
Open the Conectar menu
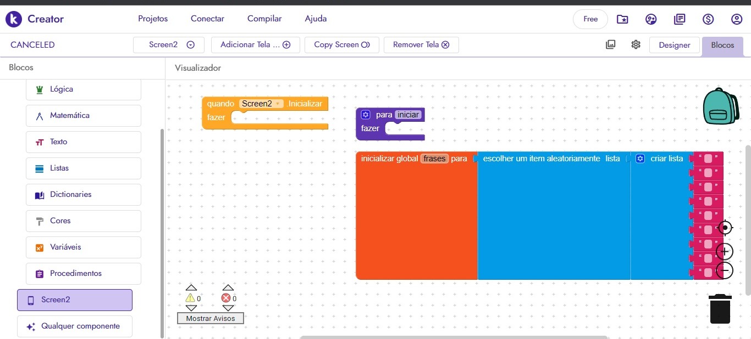click(207, 19)
